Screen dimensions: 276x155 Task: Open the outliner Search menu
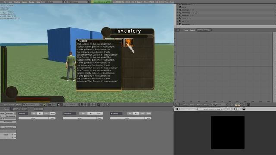192,30
